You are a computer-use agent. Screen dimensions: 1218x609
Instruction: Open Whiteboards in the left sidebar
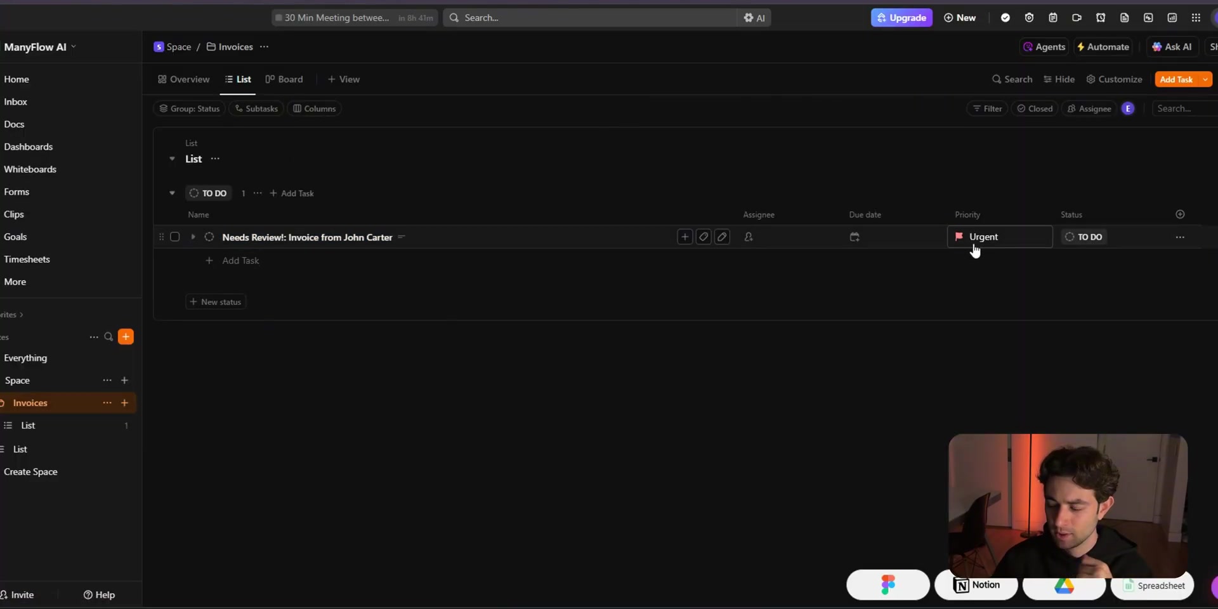click(x=30, y=169)
